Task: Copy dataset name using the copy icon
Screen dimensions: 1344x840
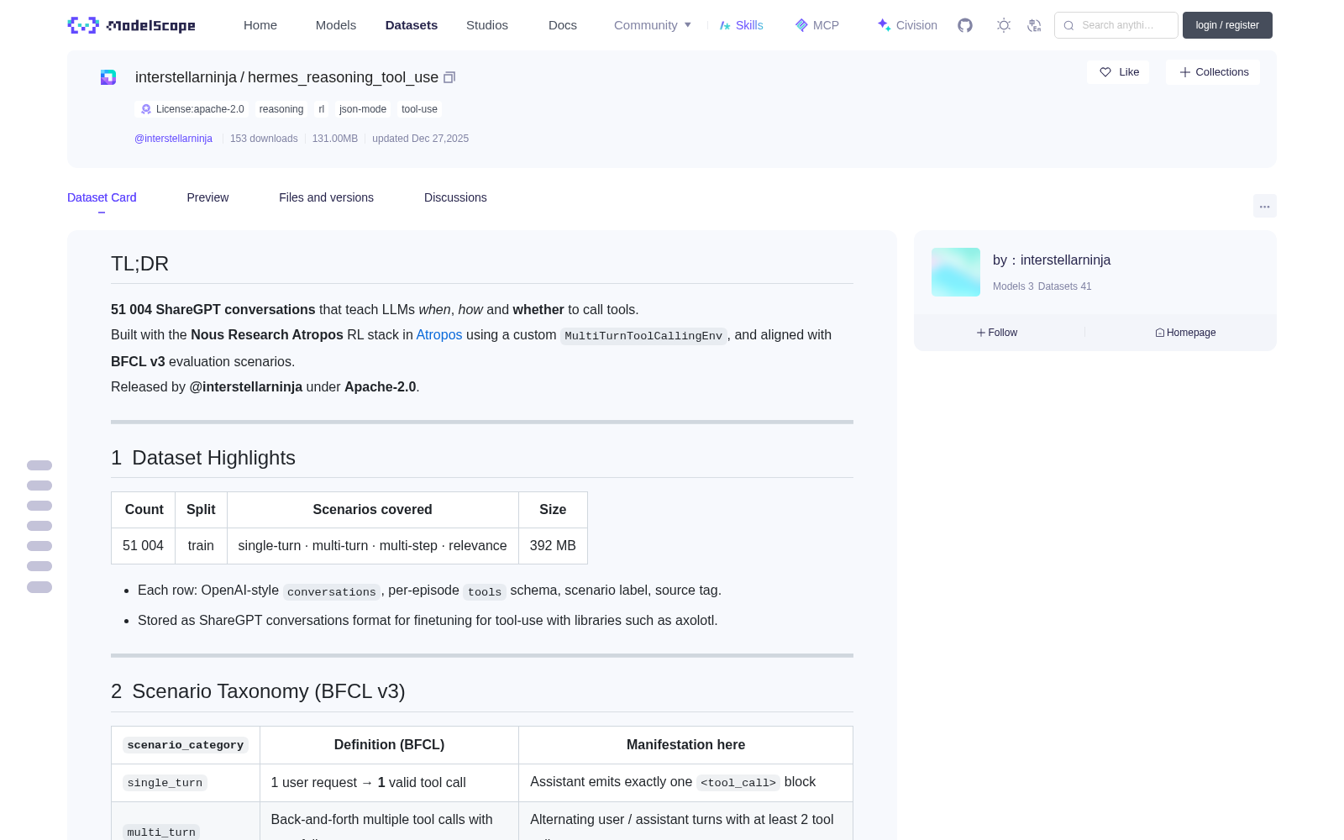Action: (449, 77)
